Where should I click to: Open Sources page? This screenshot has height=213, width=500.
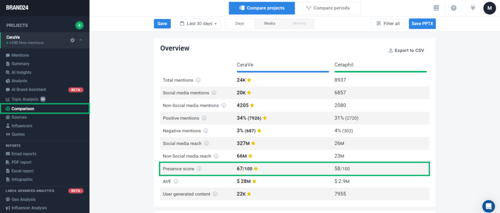click(19, 117)
